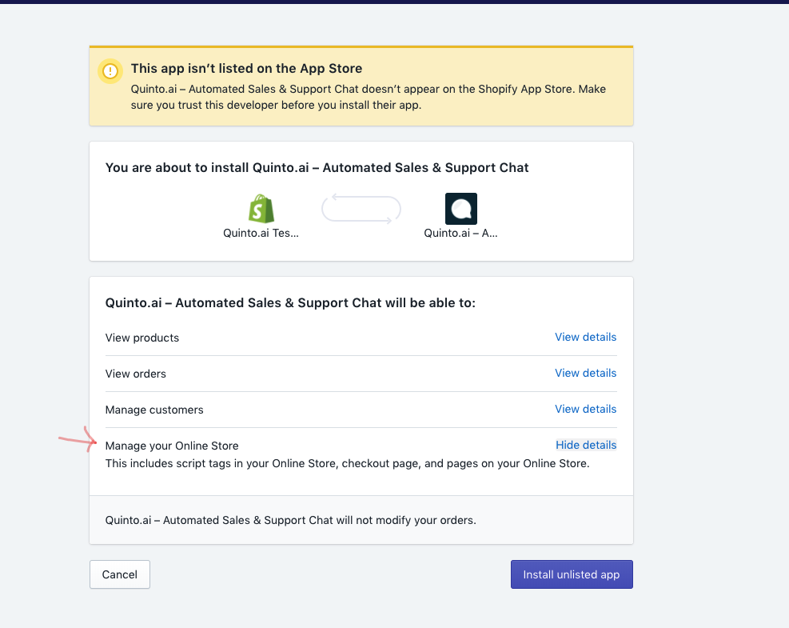
Task: Click the Shopify store icon
Action: coord(261,209)
